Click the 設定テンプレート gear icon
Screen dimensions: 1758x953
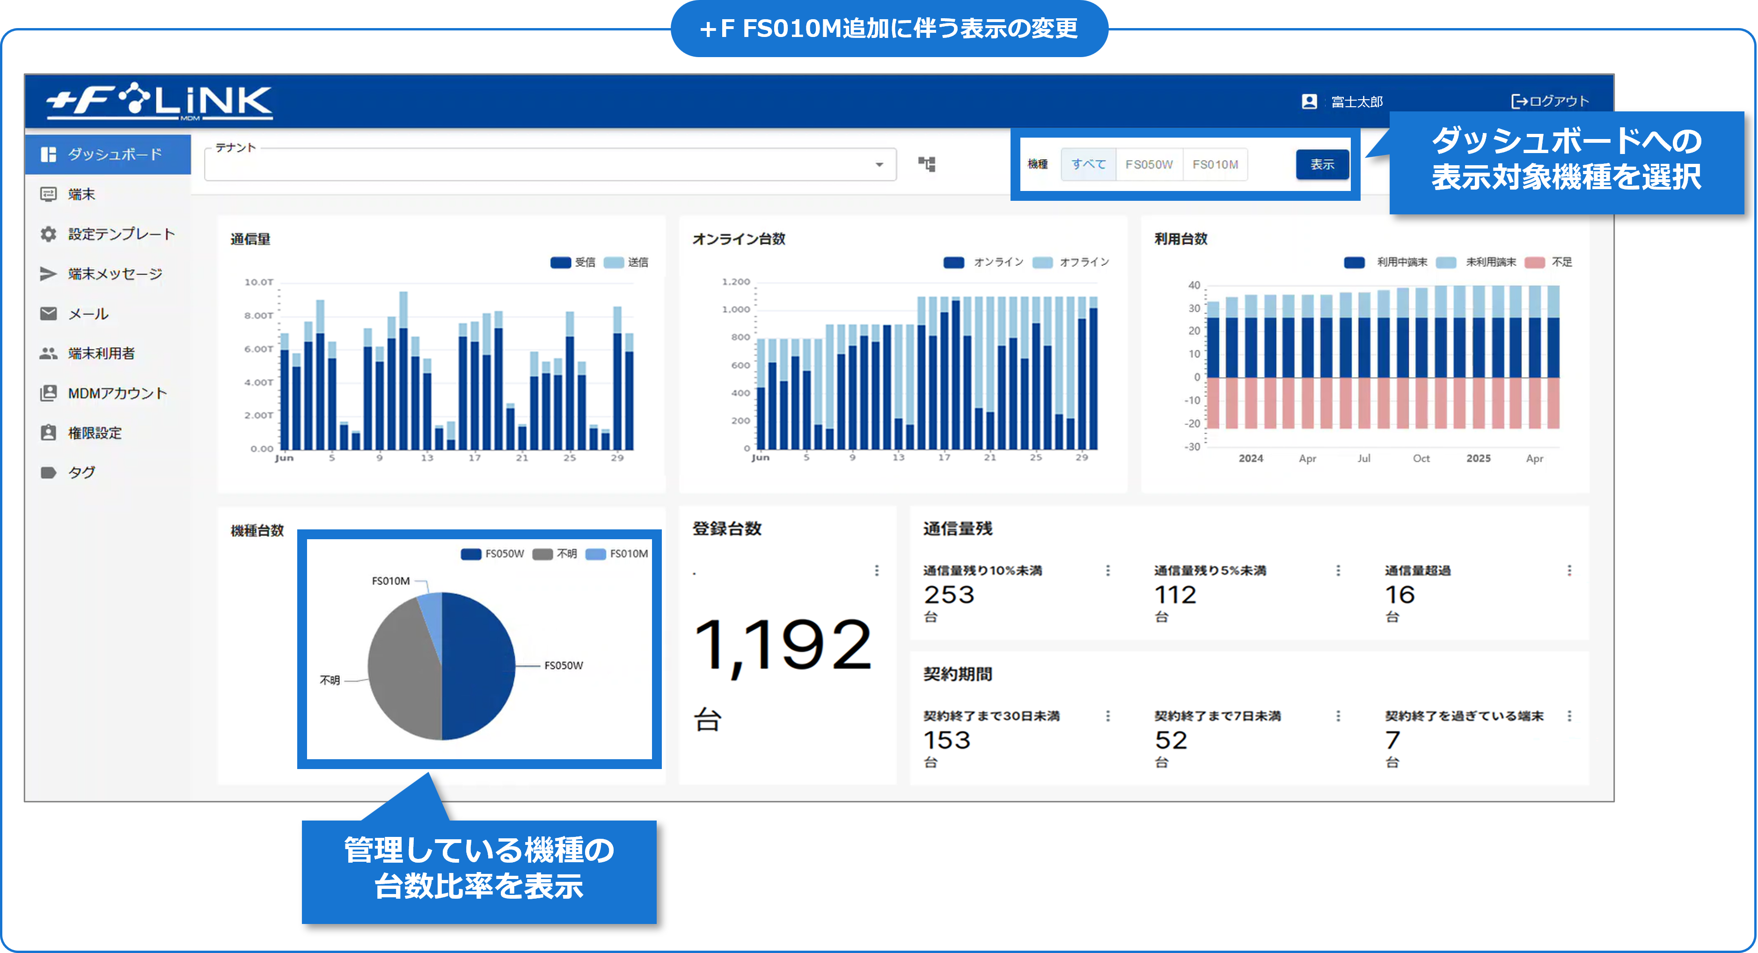tap(48, 234)
